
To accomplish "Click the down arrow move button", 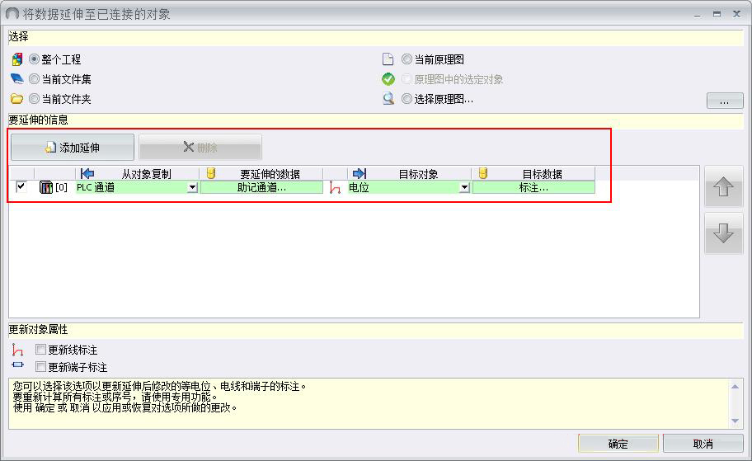I will (723, 233).
